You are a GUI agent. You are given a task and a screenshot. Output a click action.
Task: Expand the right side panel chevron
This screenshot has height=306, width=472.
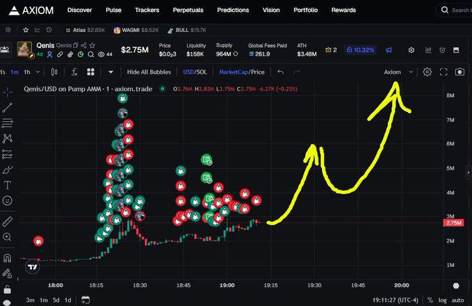click(x=469, y=172)
